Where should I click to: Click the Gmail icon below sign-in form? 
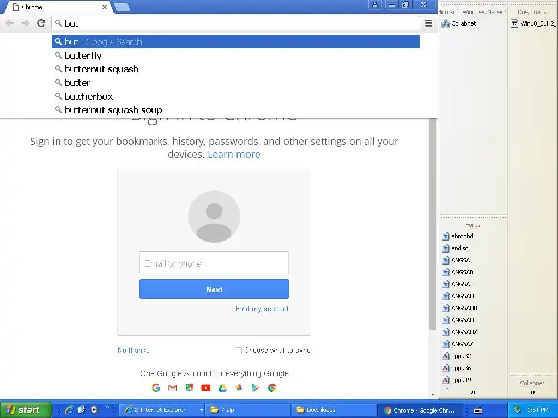pyautogui.click(x=173, y=388)
